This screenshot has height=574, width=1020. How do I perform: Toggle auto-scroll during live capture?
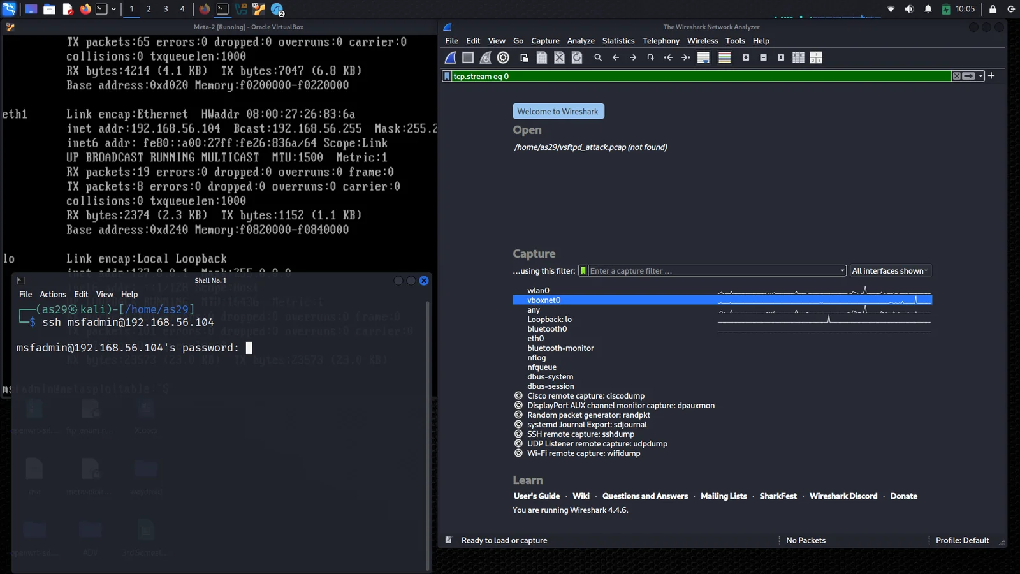tap(704, 57)
